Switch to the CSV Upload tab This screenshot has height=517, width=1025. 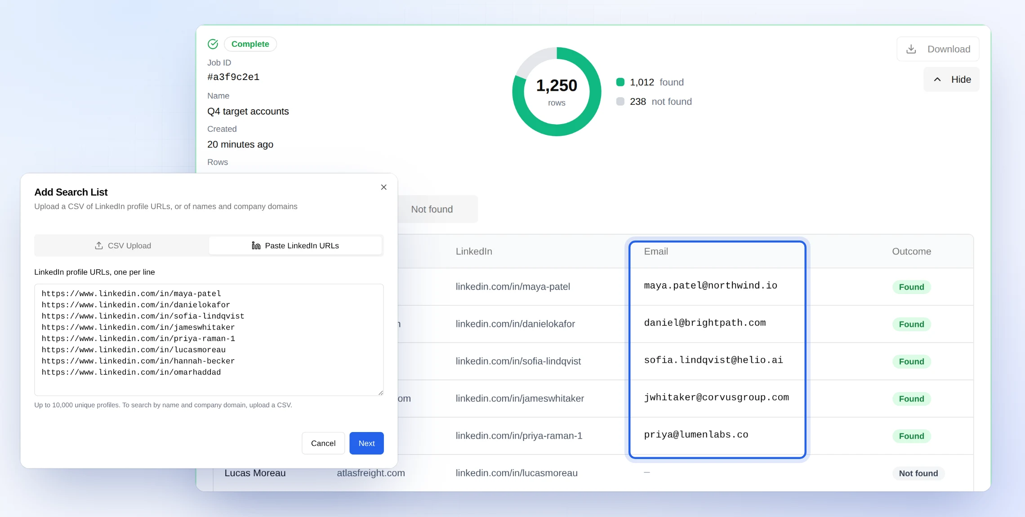122,245
